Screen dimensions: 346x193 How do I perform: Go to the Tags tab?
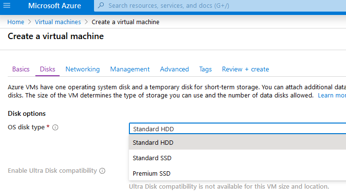tap(205, 69)
